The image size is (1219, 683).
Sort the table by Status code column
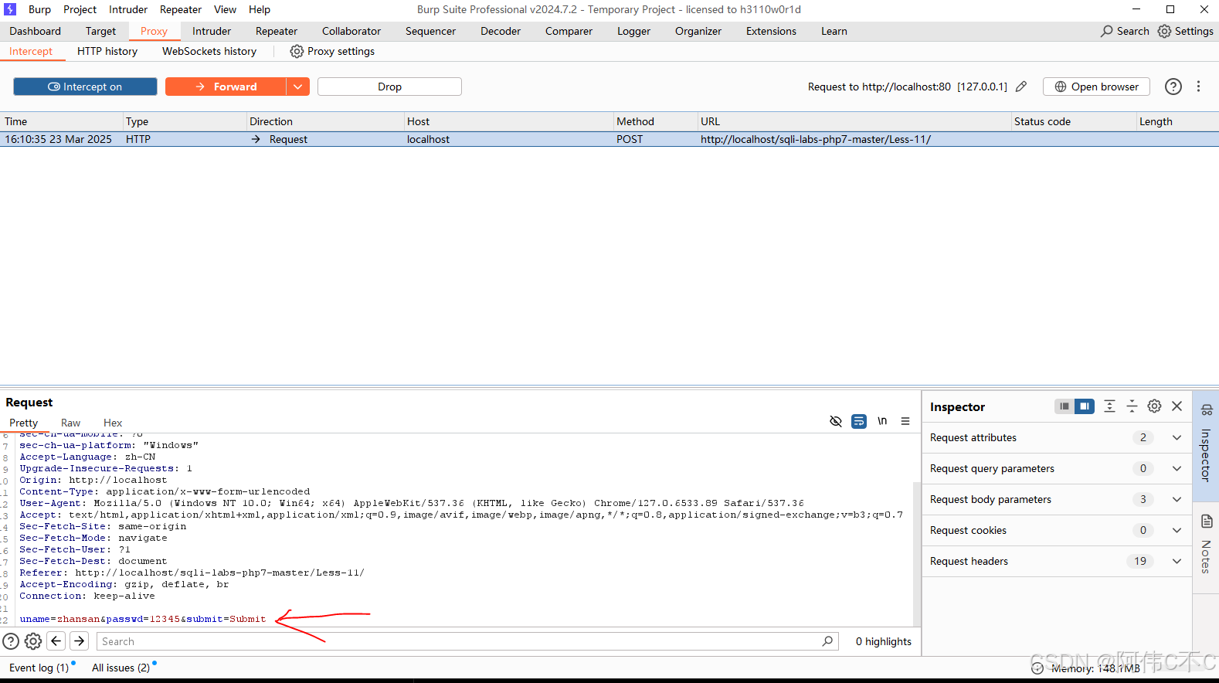pyautogui.click(x=1072, y=121)
